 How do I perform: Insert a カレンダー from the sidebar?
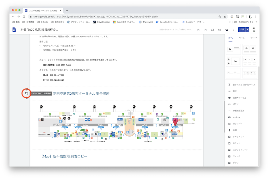point(237,124)
